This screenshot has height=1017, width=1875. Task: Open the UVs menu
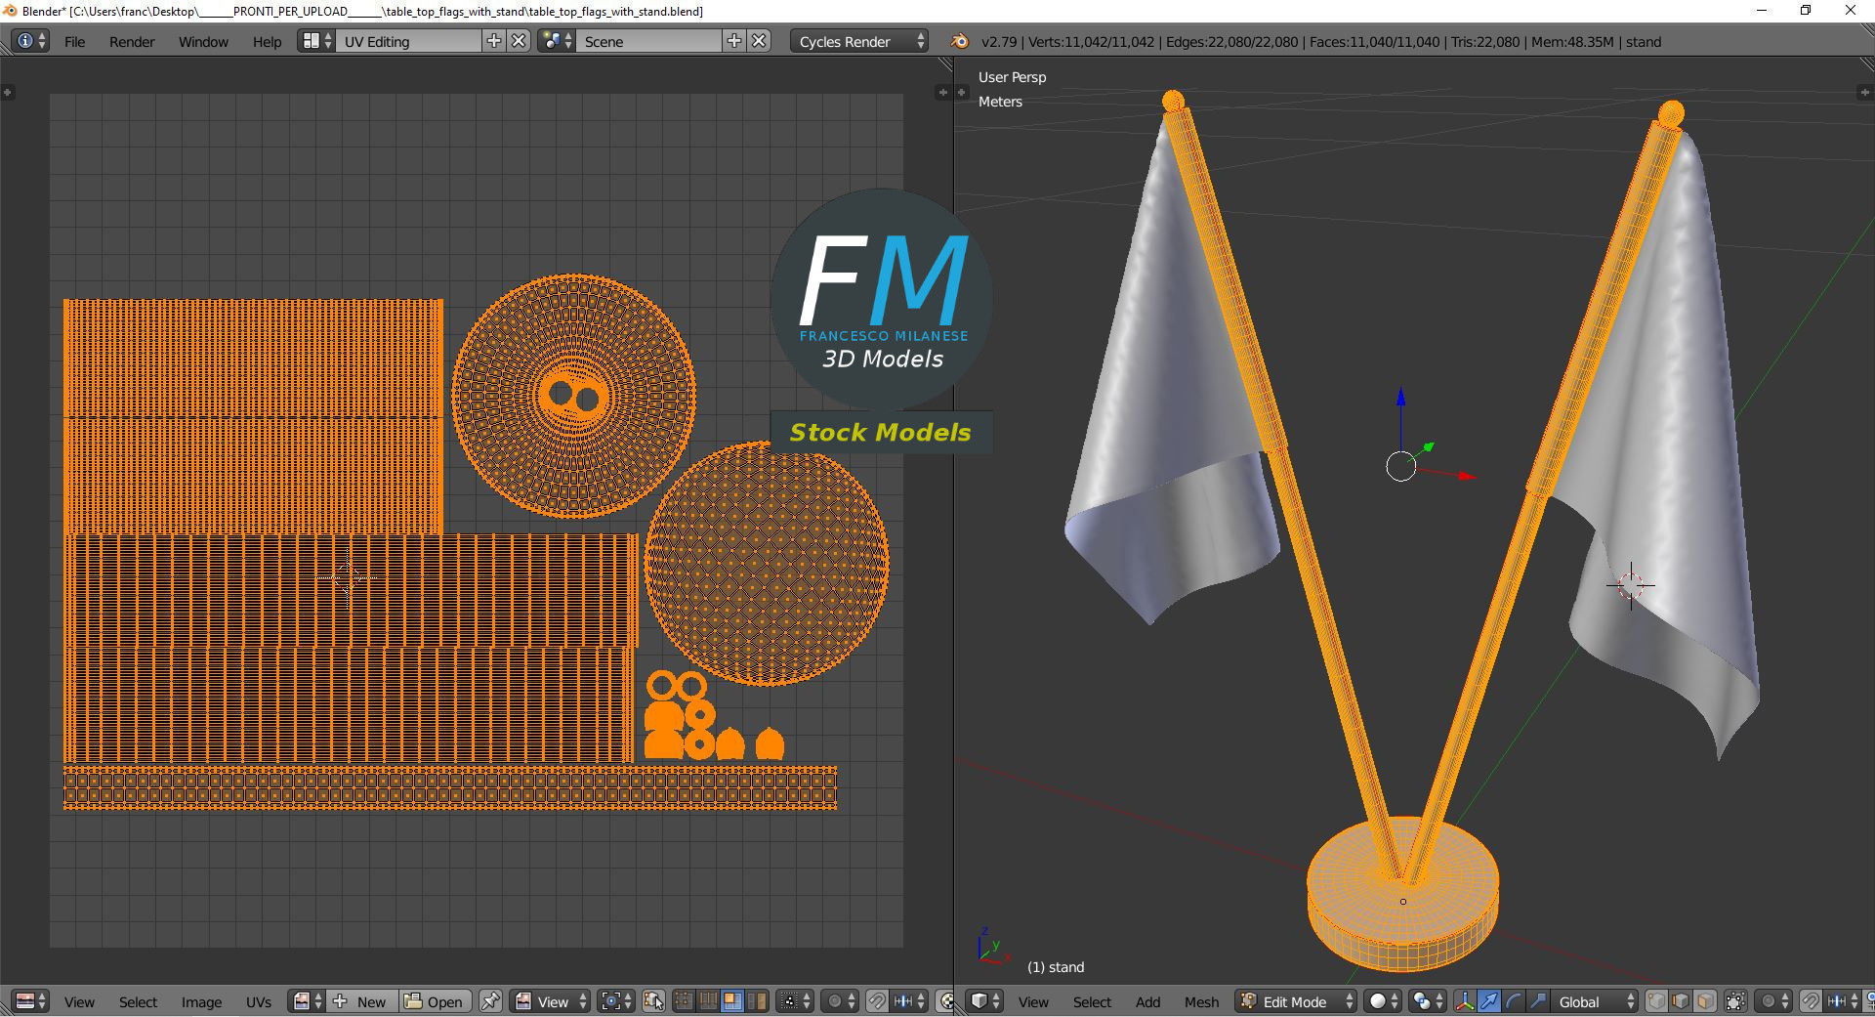click(259, 1001)
